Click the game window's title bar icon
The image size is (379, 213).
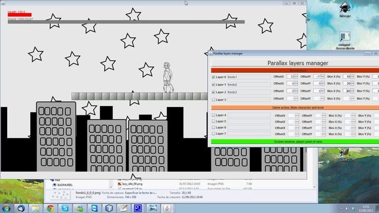pyautogui.click(x=3, y=3)
